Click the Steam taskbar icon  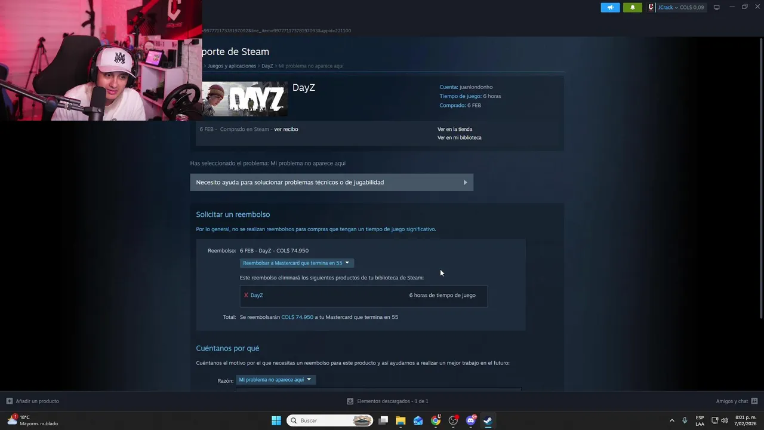point(488,420)
